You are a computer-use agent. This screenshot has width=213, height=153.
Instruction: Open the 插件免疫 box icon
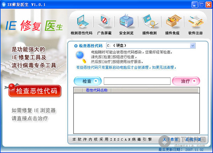point(173,21)
